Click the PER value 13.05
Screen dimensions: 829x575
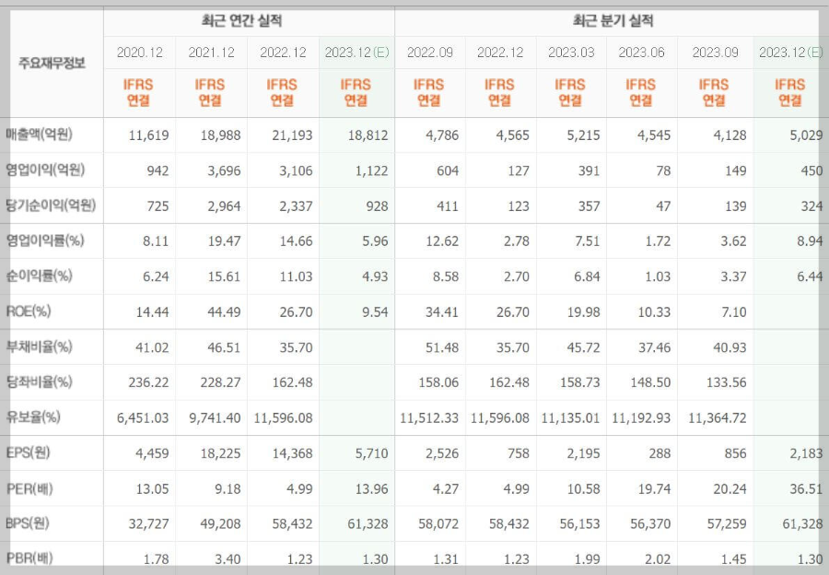(152, 488)
